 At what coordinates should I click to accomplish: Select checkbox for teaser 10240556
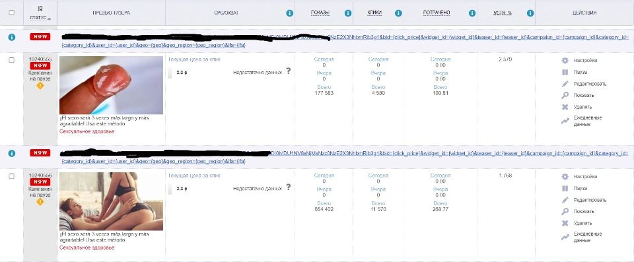click(x=11, y=176)
